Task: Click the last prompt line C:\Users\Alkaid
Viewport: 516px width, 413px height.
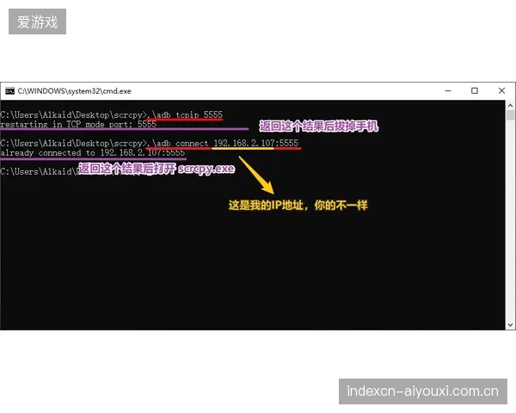Action: click(x=38, y=171)
